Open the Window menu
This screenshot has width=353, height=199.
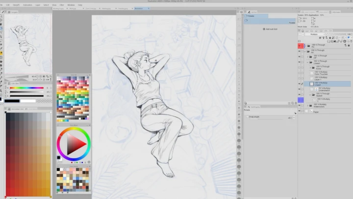[x=71, y=5]
